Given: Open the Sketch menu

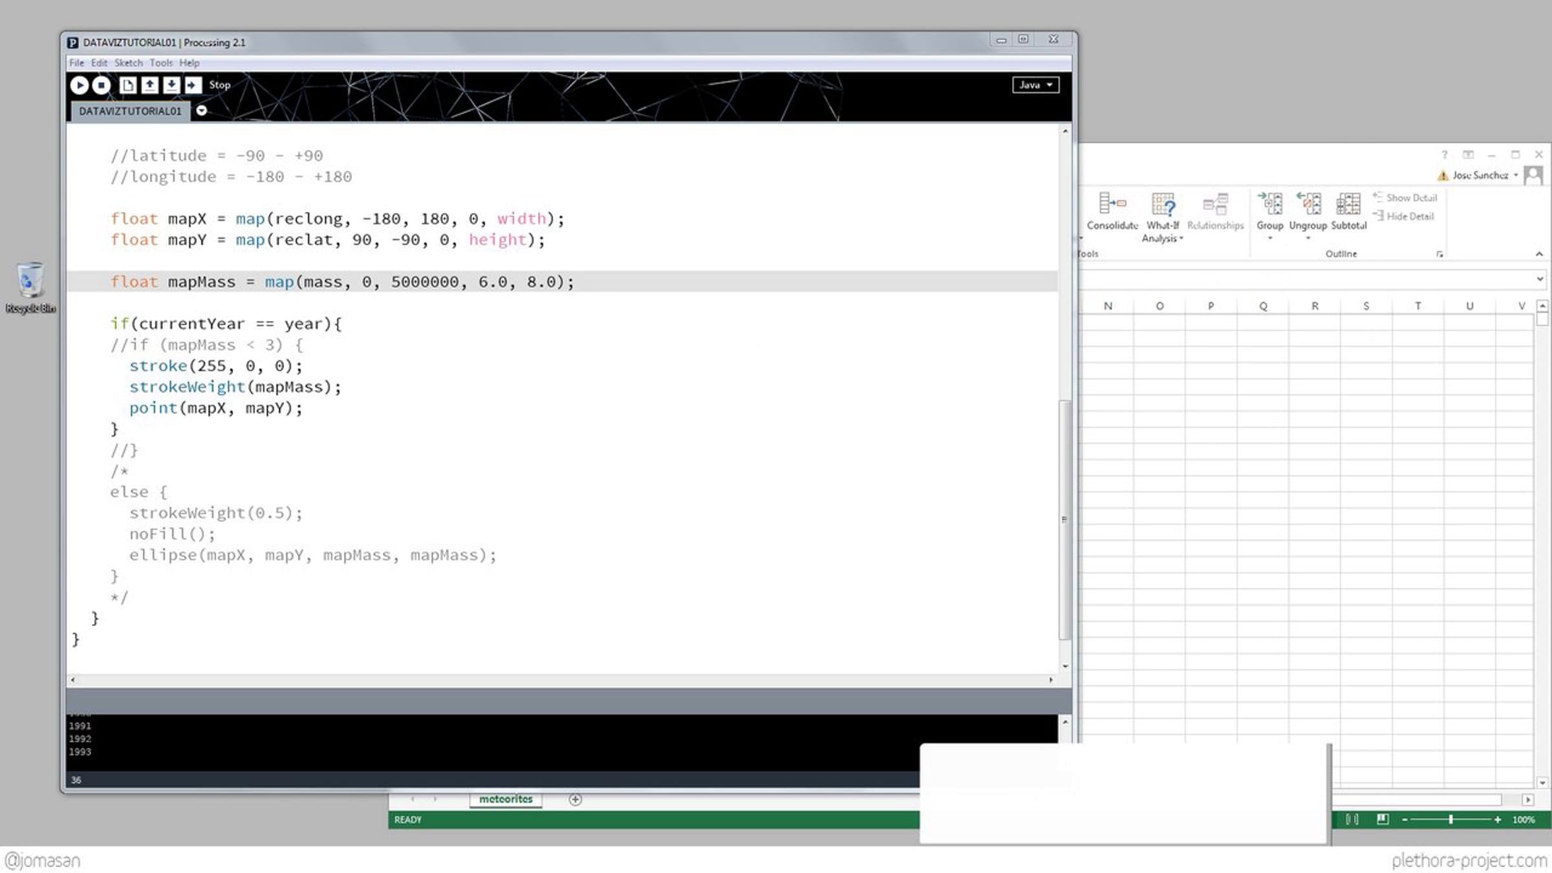Looking at the screenshot, I should [x=128, y=63].
